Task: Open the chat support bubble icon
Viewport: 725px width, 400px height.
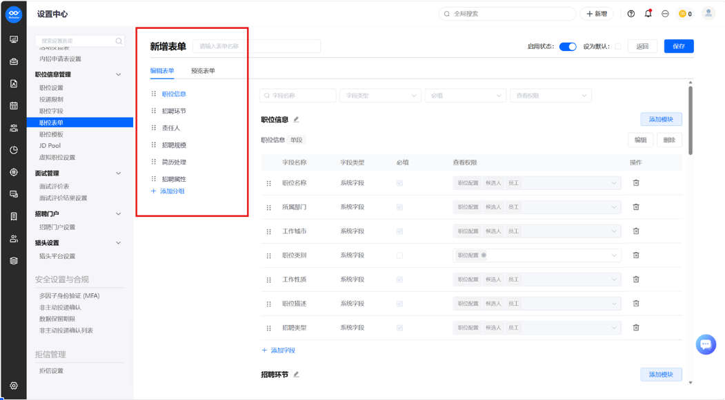Action: tap(706, 344)
